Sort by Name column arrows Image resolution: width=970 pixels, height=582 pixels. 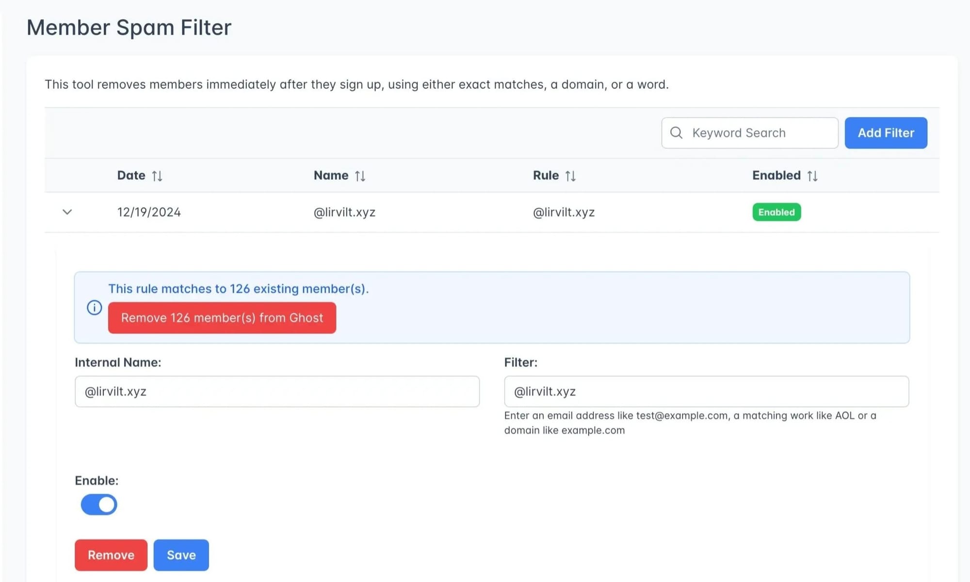click(x=360, y=176)
